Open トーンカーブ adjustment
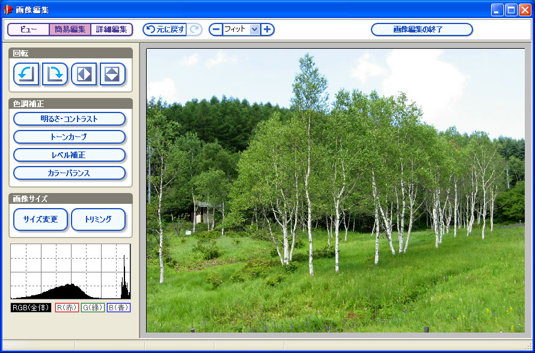 (70, 137)
